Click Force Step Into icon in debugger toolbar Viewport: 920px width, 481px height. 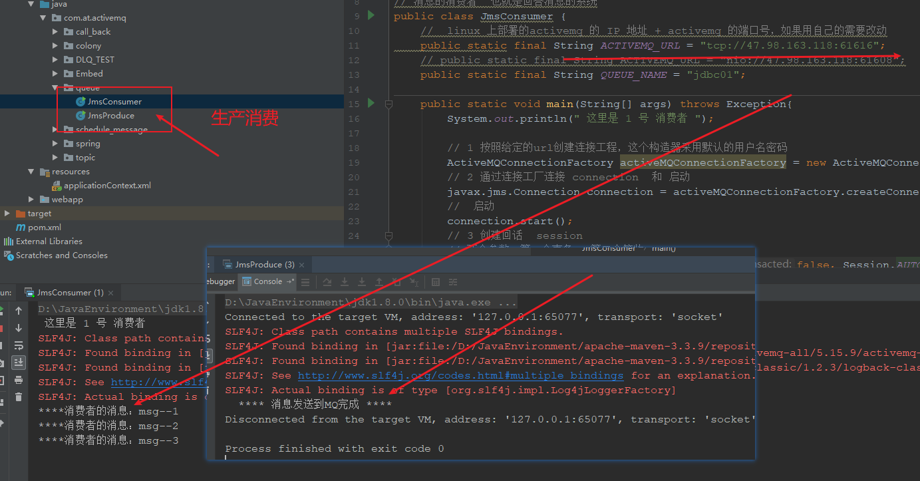coord(362,282)
